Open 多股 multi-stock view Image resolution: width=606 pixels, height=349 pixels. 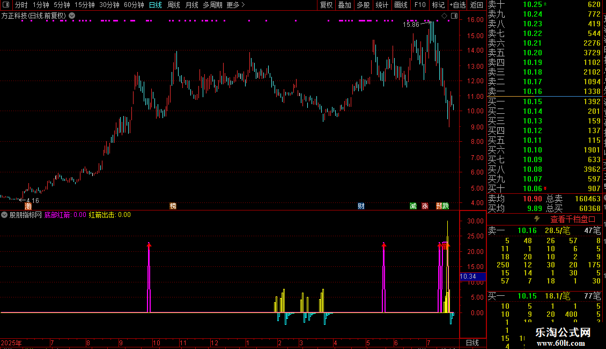click(x=363, y=5)
